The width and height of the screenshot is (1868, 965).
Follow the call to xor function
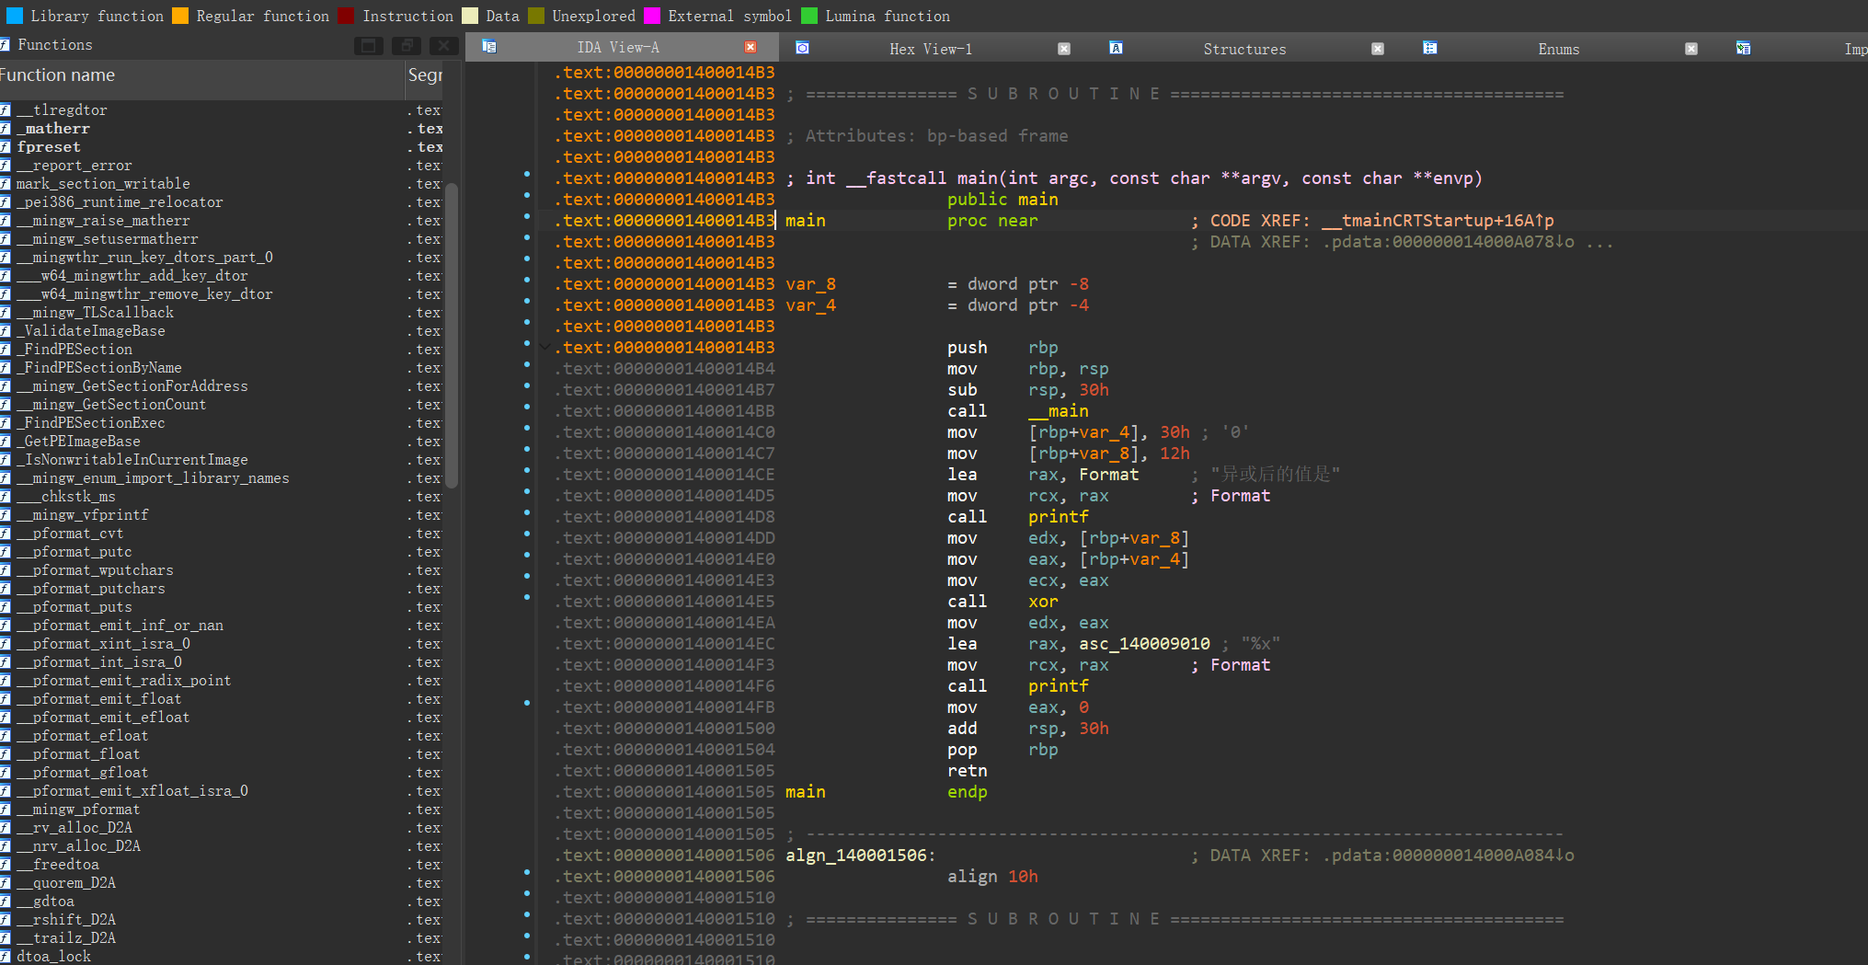click(x=1043, y=602)
